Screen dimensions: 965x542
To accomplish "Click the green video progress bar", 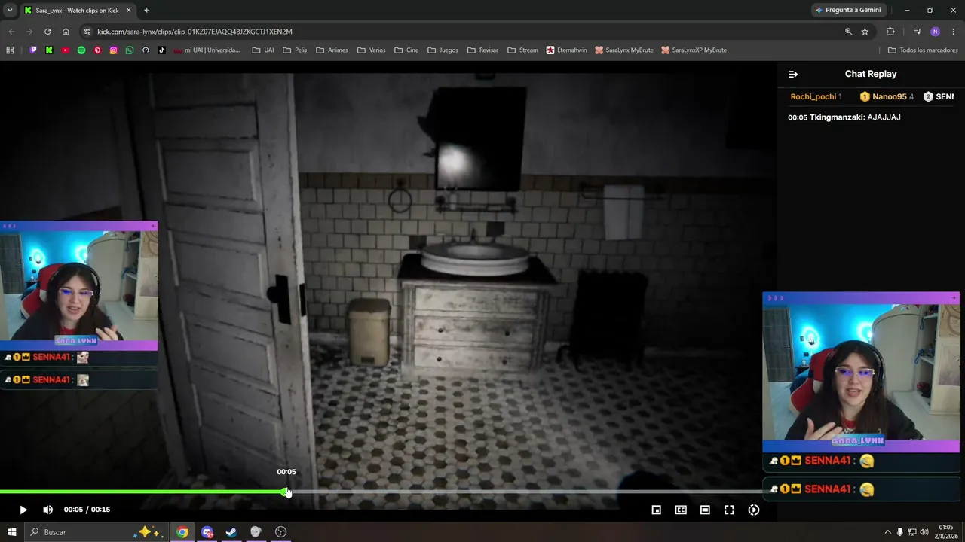I will (x=143, y=492).
